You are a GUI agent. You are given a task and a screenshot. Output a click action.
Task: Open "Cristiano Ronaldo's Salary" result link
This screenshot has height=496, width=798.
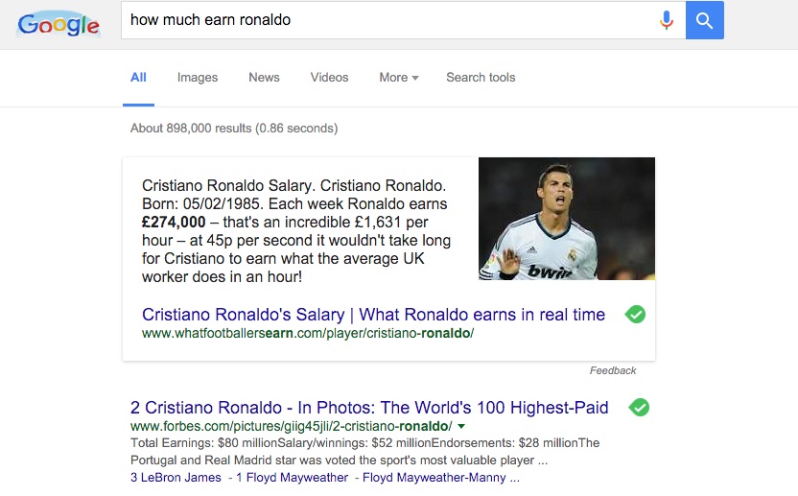[373, 315]
